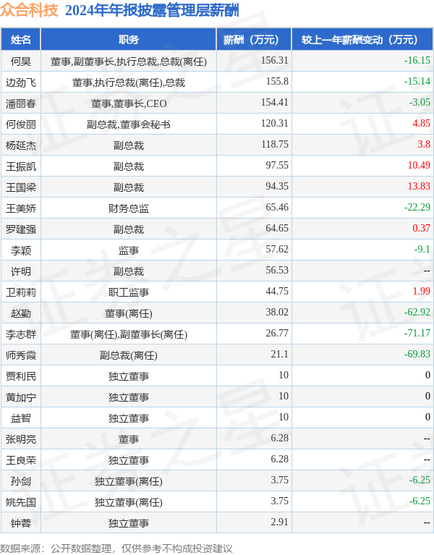The image size is (434, 555).
Task: Click position 副总裁,董事会秘书
Action: (129, 124)
